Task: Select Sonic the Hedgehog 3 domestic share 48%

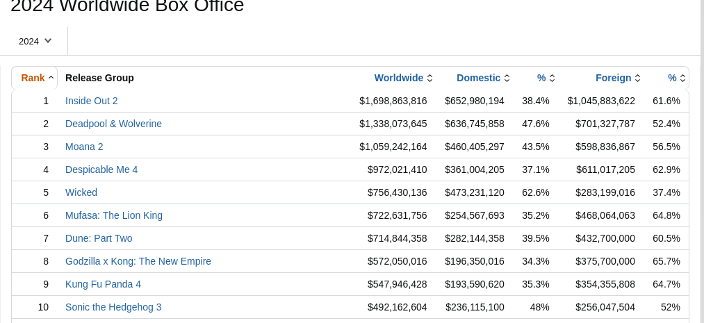Action: 540,307
